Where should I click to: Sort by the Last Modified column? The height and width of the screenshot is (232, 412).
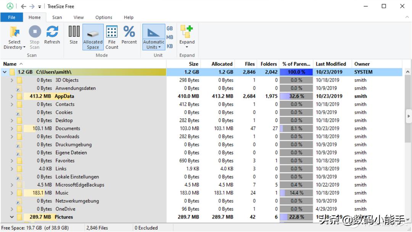(x=331, y=64)
